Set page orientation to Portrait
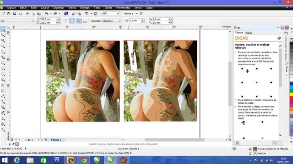Image resolution: width=293 pixels, height=164 pixels. pyautogui.click(x=66, y=21)
